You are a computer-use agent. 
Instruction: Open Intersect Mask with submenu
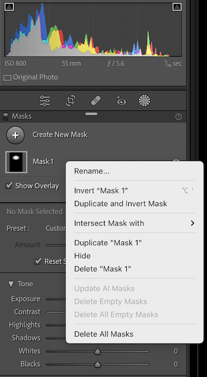(135, 223)
